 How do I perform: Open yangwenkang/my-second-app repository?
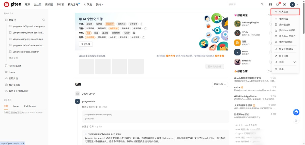(x=28, y=39)
